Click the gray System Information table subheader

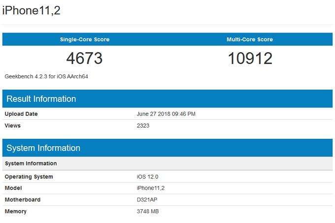point(31,163)
